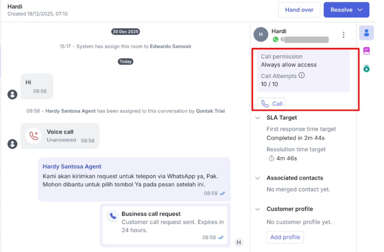Open the contact info sidebar tab
The image size is (384, 252).
click(366, 33)
